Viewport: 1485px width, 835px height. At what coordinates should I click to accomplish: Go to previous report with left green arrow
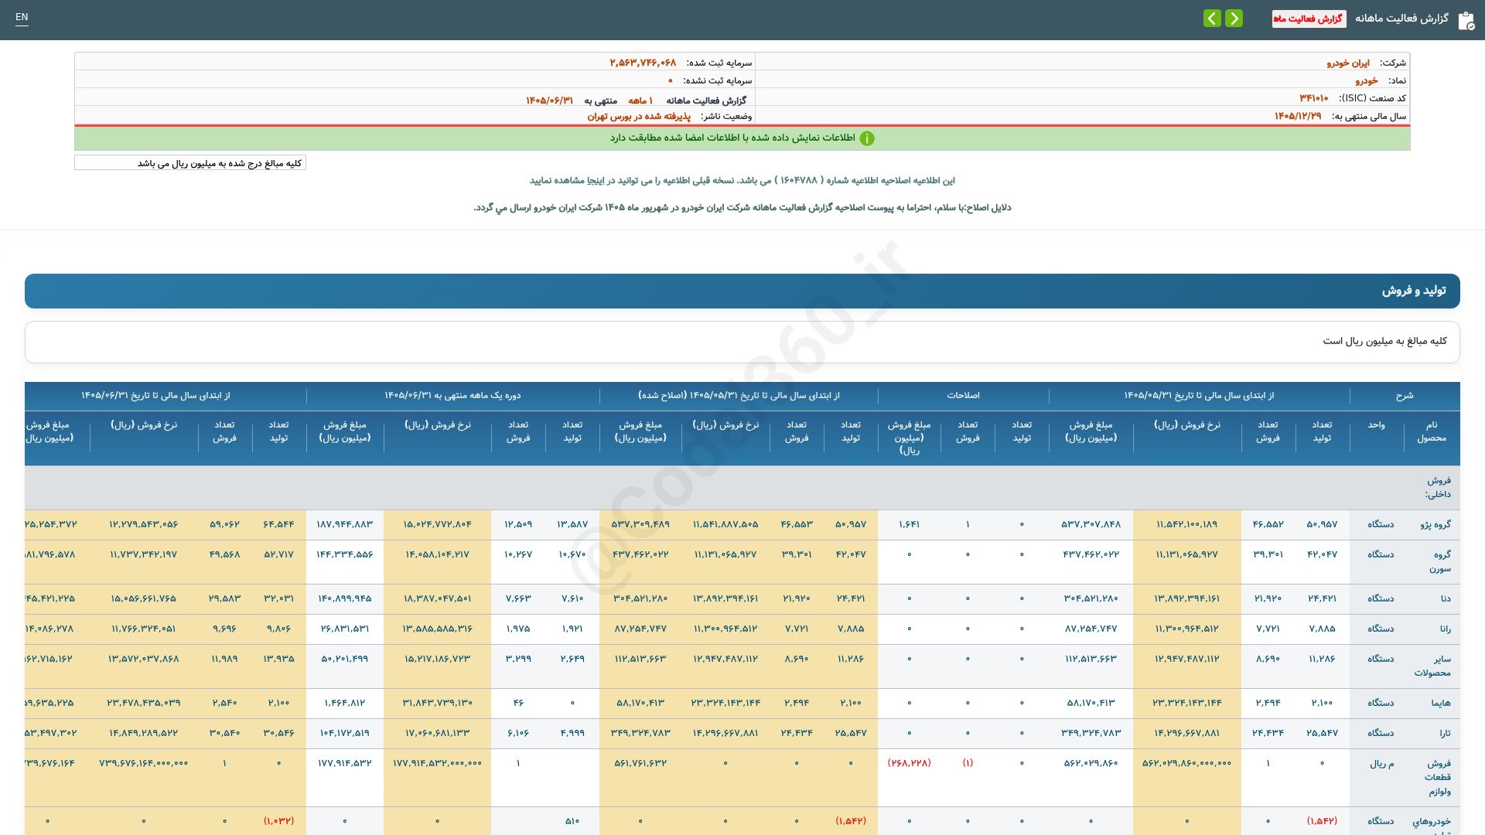coord(1212,19)
